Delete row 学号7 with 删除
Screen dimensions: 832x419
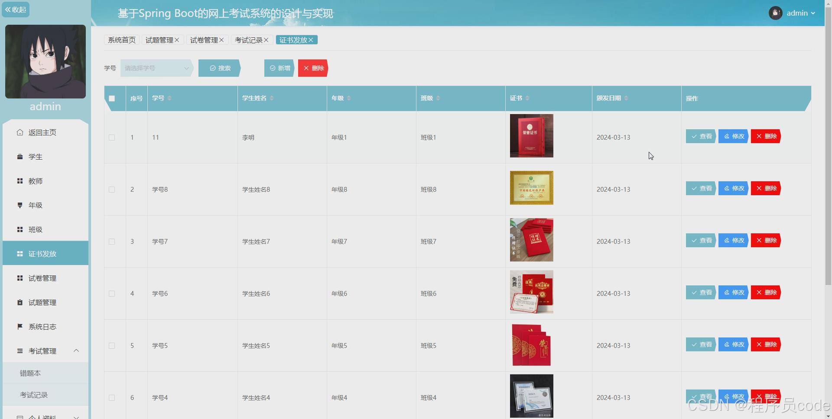[766, 240]
